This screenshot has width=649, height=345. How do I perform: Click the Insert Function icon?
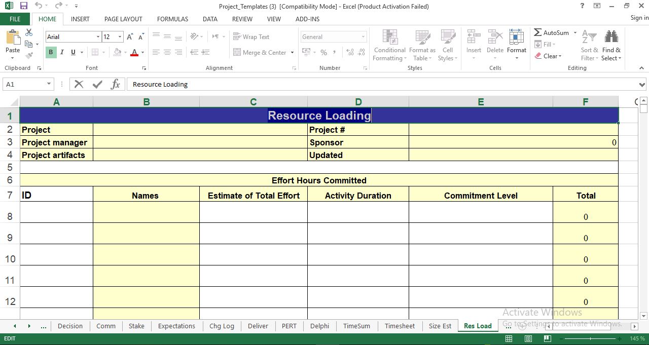pos(115,84)
